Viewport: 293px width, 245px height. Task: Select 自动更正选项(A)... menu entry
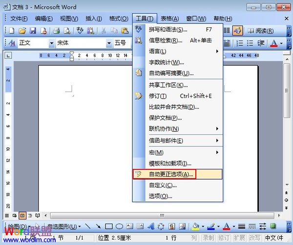pos(177,174)
